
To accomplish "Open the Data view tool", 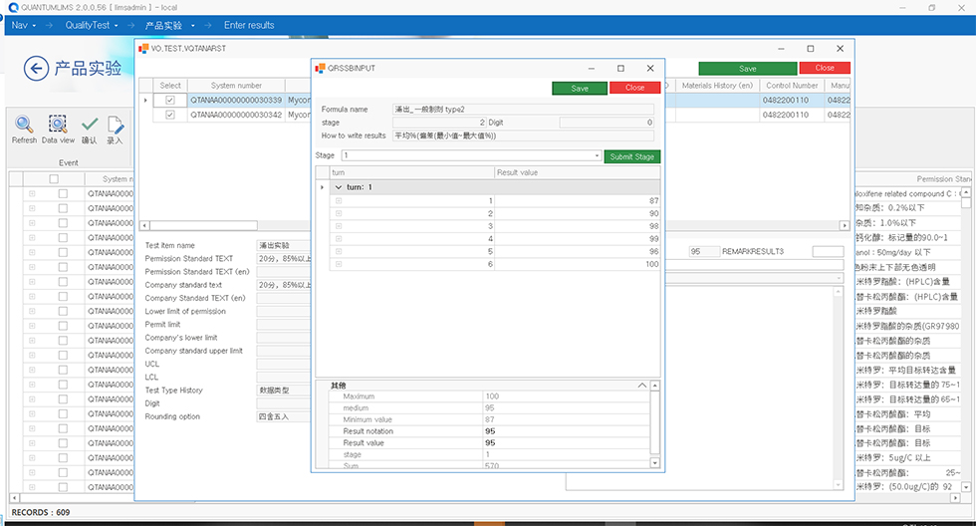I will (x=58, y=125).
